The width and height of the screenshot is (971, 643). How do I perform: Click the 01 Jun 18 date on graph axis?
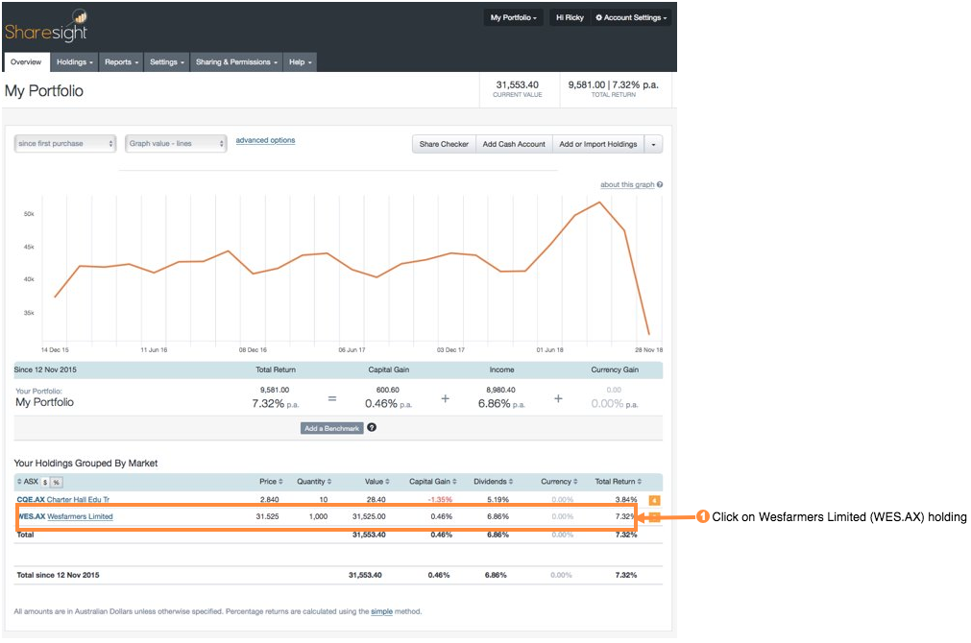pyautogui.click(x=550, y=349)
